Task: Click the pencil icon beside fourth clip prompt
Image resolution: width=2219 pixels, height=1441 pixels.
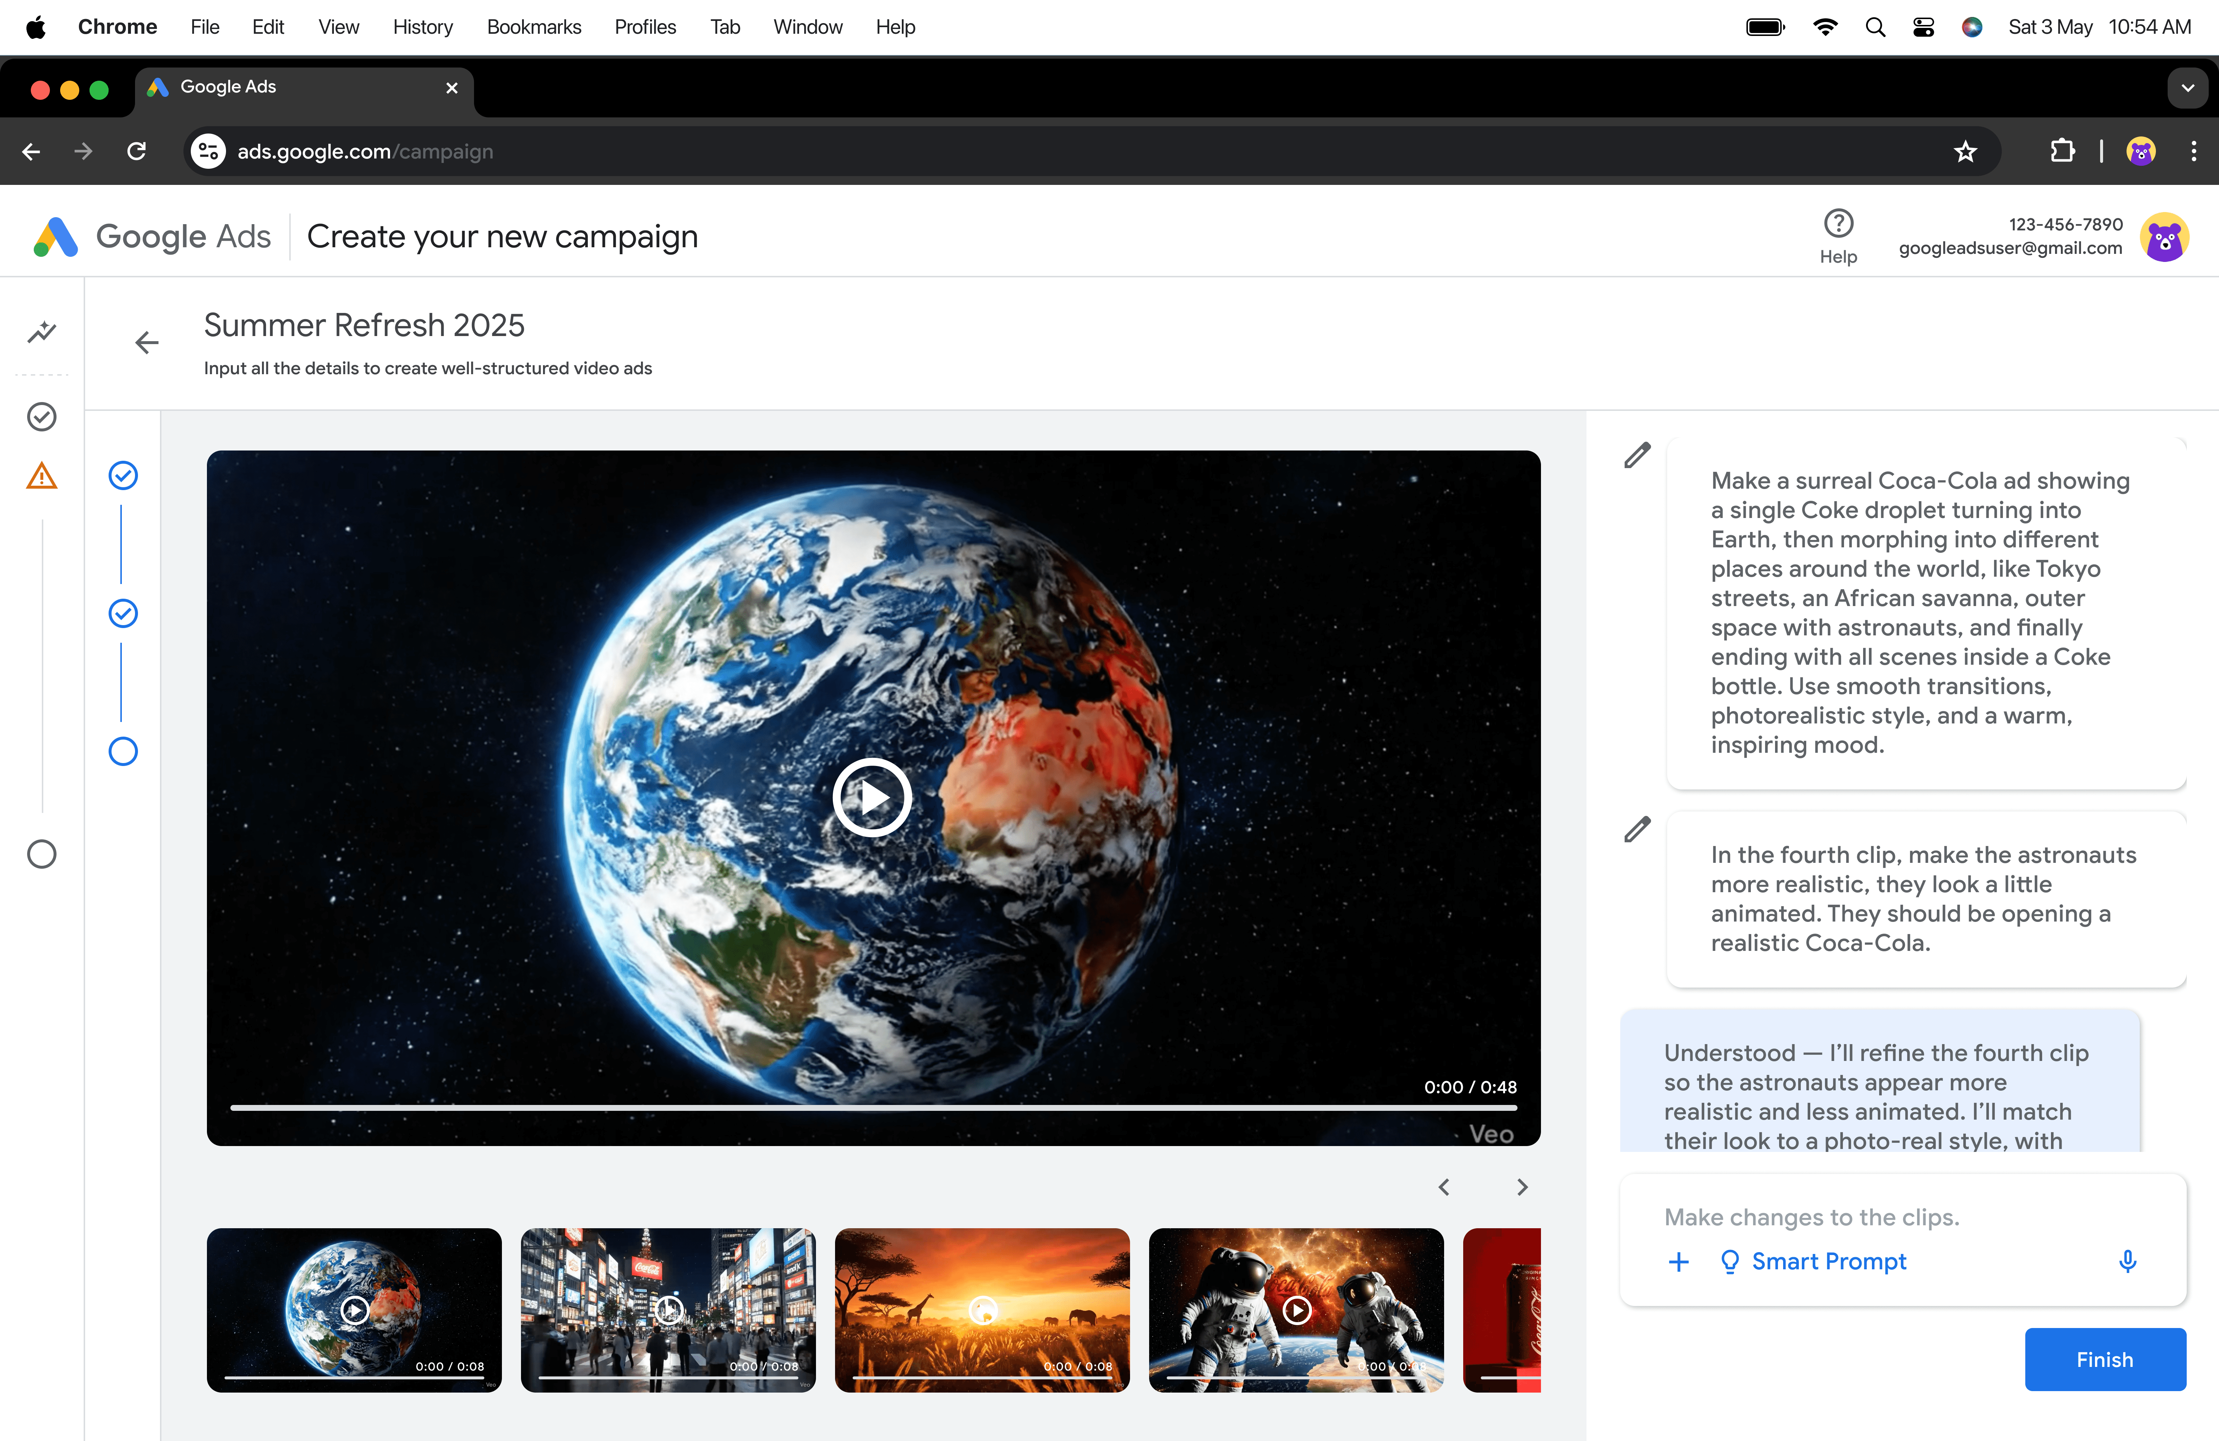Action: pos(1637,829)
